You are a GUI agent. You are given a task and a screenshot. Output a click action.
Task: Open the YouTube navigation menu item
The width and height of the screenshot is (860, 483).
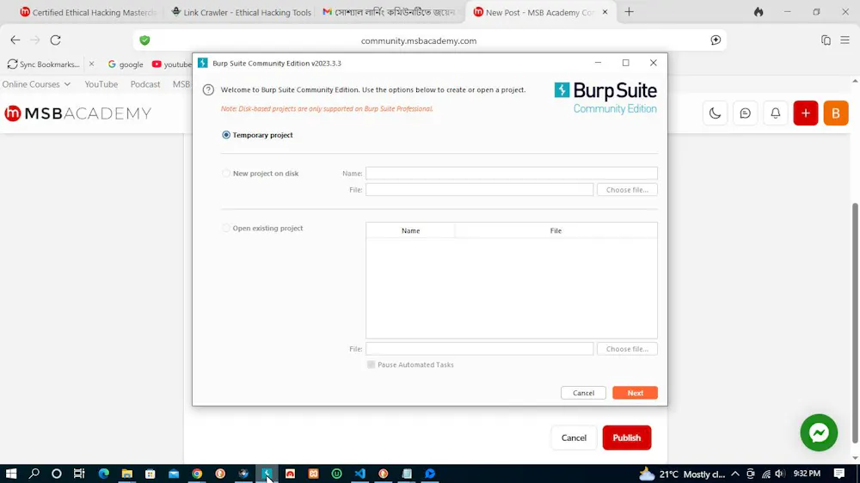(101, 84)
